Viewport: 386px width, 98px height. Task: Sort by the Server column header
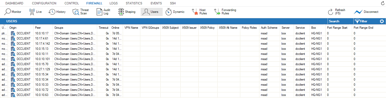[x=287, y=28]
